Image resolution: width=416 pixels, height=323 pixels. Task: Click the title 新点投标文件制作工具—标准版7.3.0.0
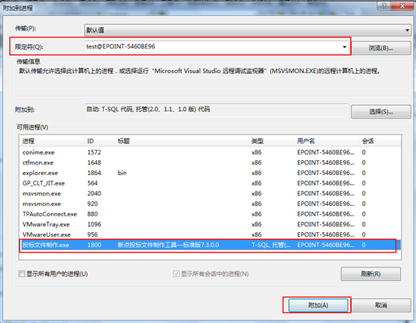(x=168, y=245)
